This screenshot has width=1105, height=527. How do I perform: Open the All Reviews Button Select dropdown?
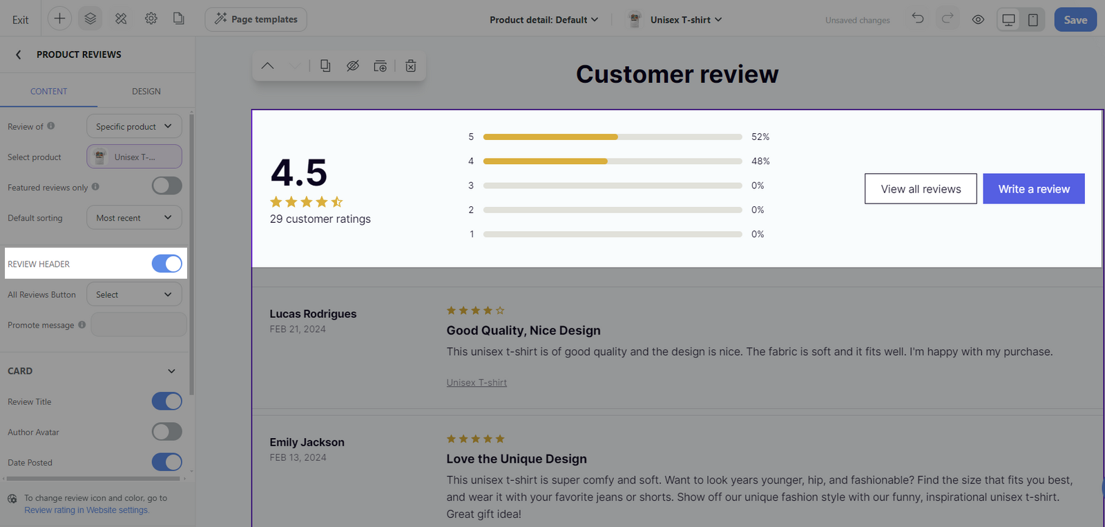[134, 295]
